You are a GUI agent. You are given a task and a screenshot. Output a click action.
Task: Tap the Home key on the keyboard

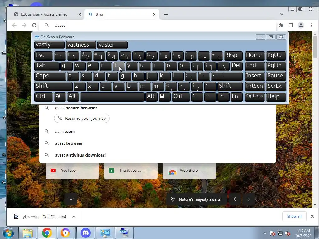pos(255,56)
